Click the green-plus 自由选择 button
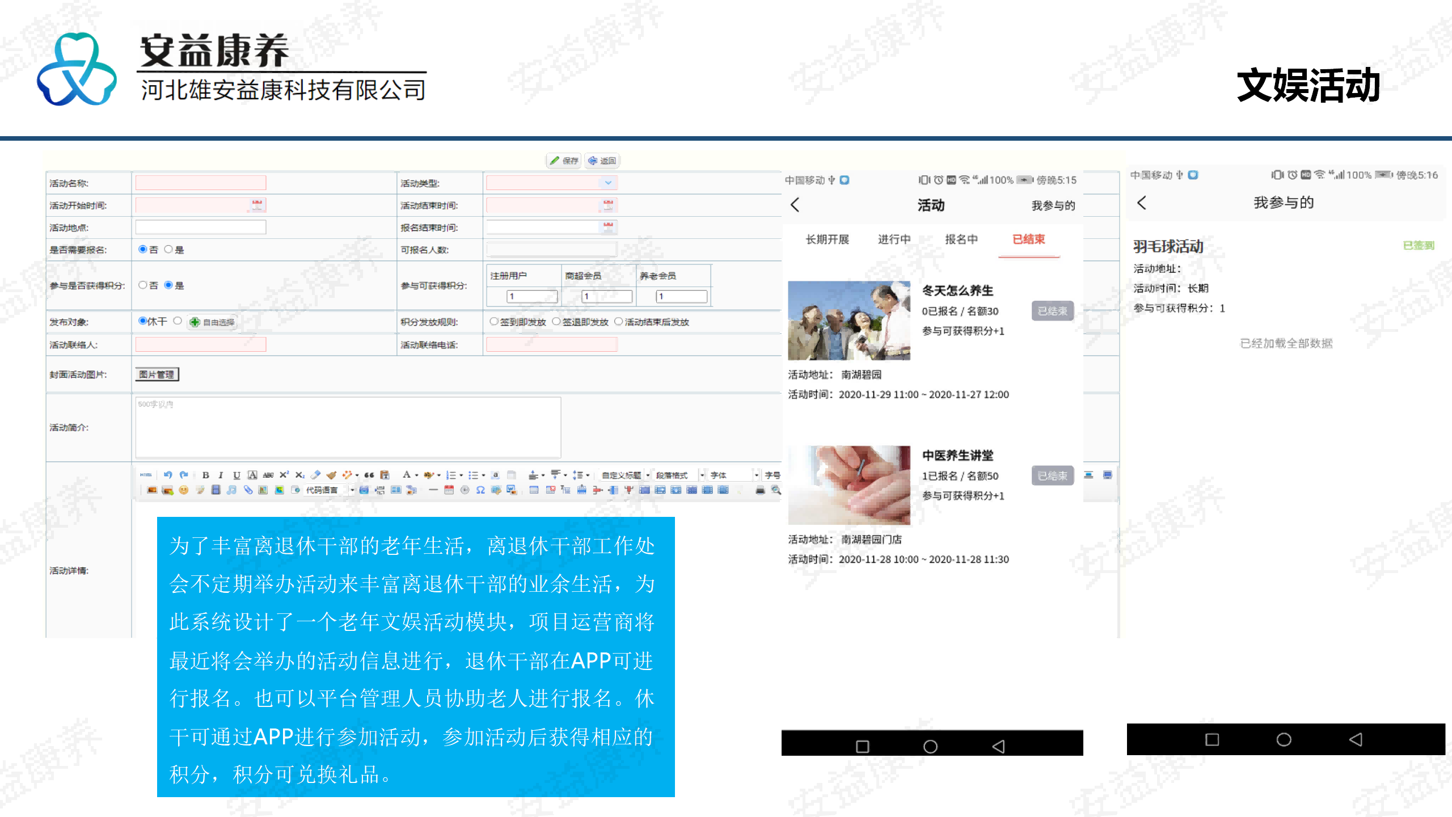The image size is (1452, 817). click(x=212, y=322)
